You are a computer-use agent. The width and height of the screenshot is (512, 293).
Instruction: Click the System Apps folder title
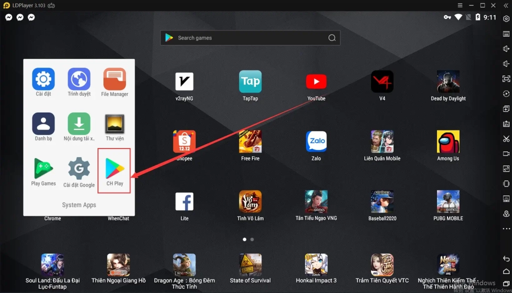pyautogui.click(x=79, y=205)
